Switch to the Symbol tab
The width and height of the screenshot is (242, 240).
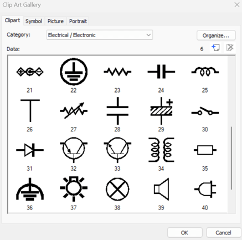[34, 21]
